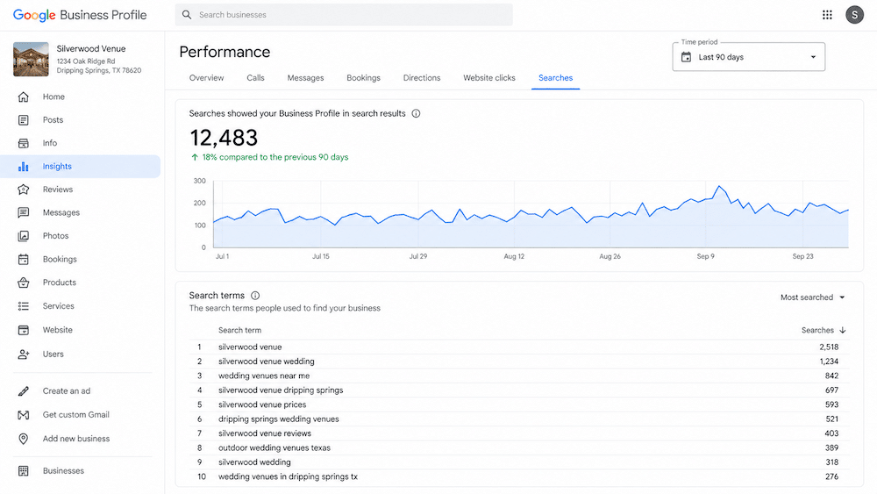Go to Posts in the sidebar

53,119
